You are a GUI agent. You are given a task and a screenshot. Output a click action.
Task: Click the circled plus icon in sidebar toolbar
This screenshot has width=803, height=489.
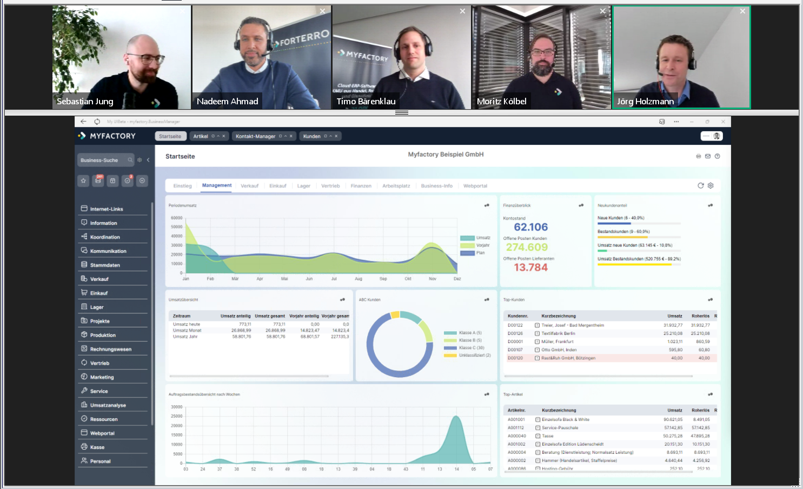point(142,181)
